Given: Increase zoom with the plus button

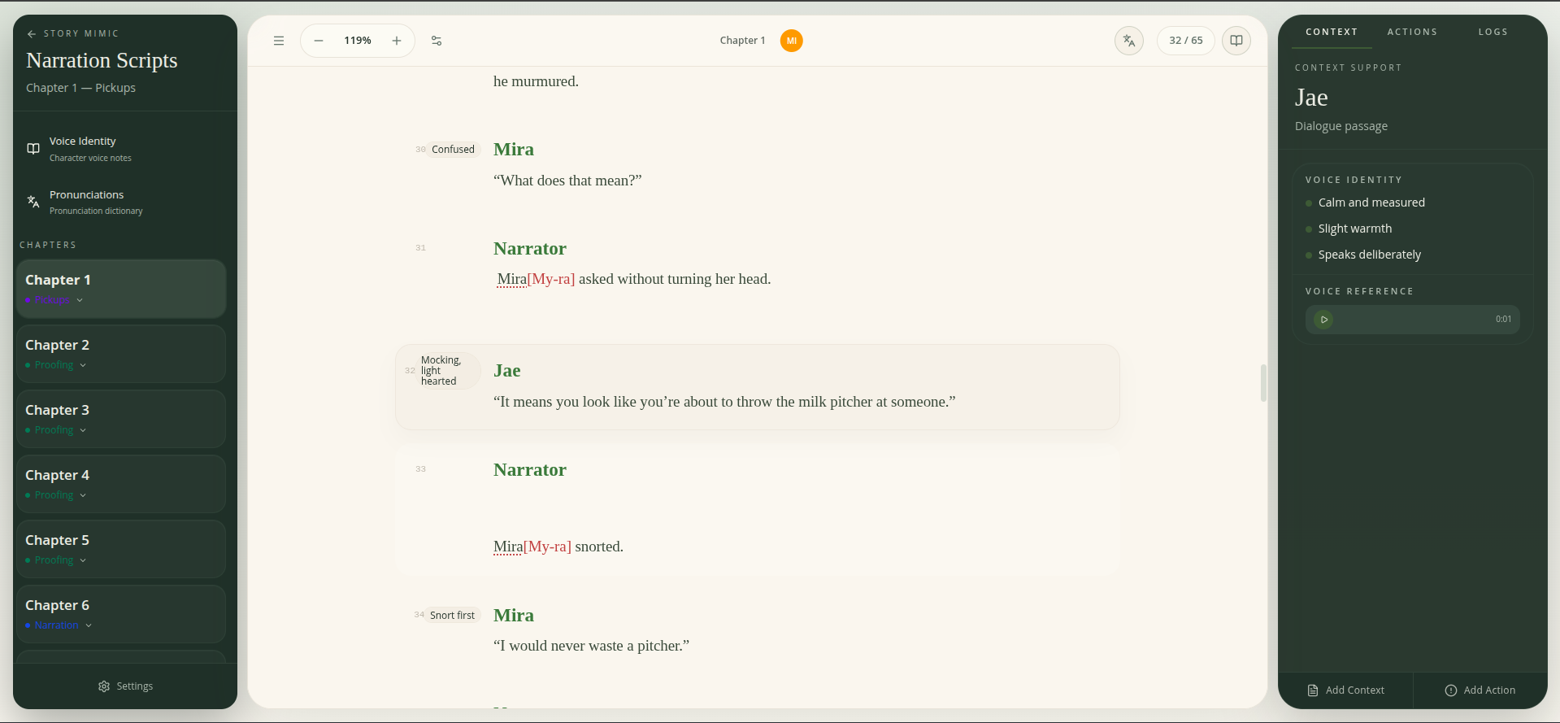Looking at the screenshot, I should click(x=397, y=41).
